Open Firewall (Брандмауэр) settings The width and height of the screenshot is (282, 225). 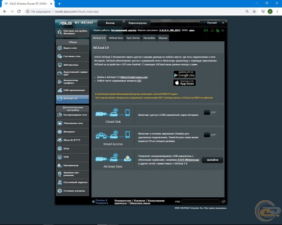click(x=72, y=165)
